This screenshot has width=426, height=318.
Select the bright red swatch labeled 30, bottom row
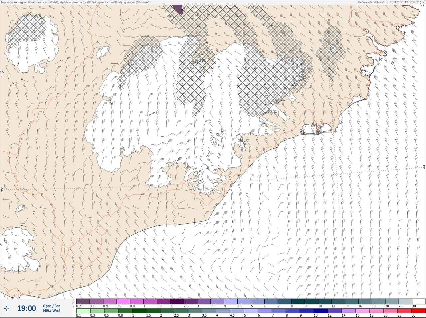point(419,311)
